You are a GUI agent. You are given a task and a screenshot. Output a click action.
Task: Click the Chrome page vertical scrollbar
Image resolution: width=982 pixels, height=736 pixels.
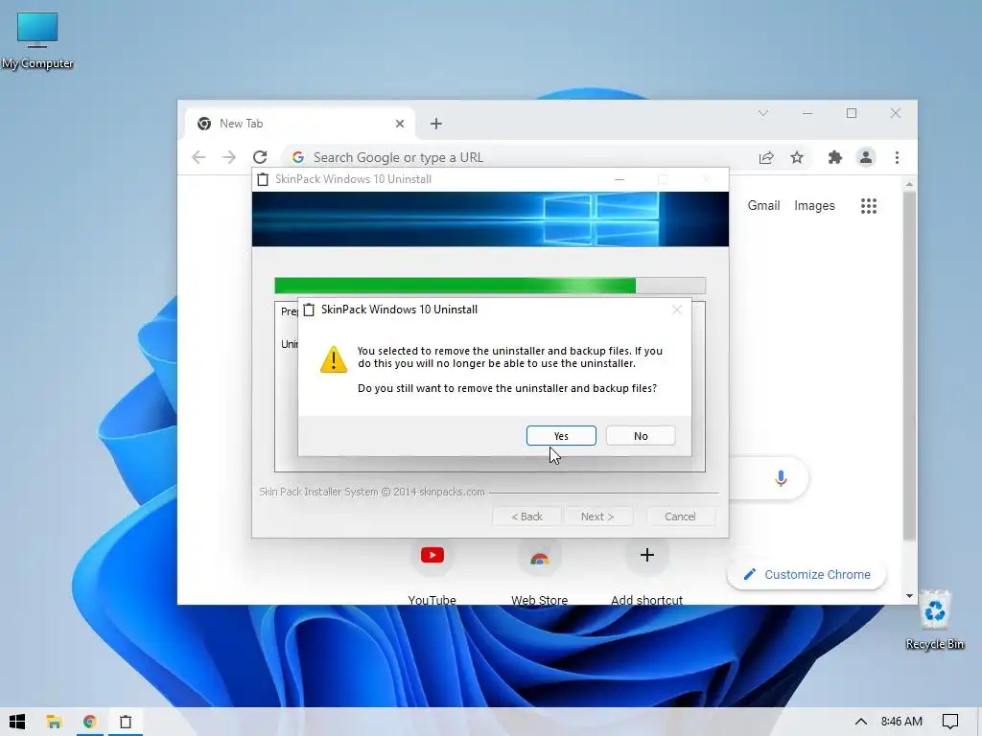click(x=909, y=366)
